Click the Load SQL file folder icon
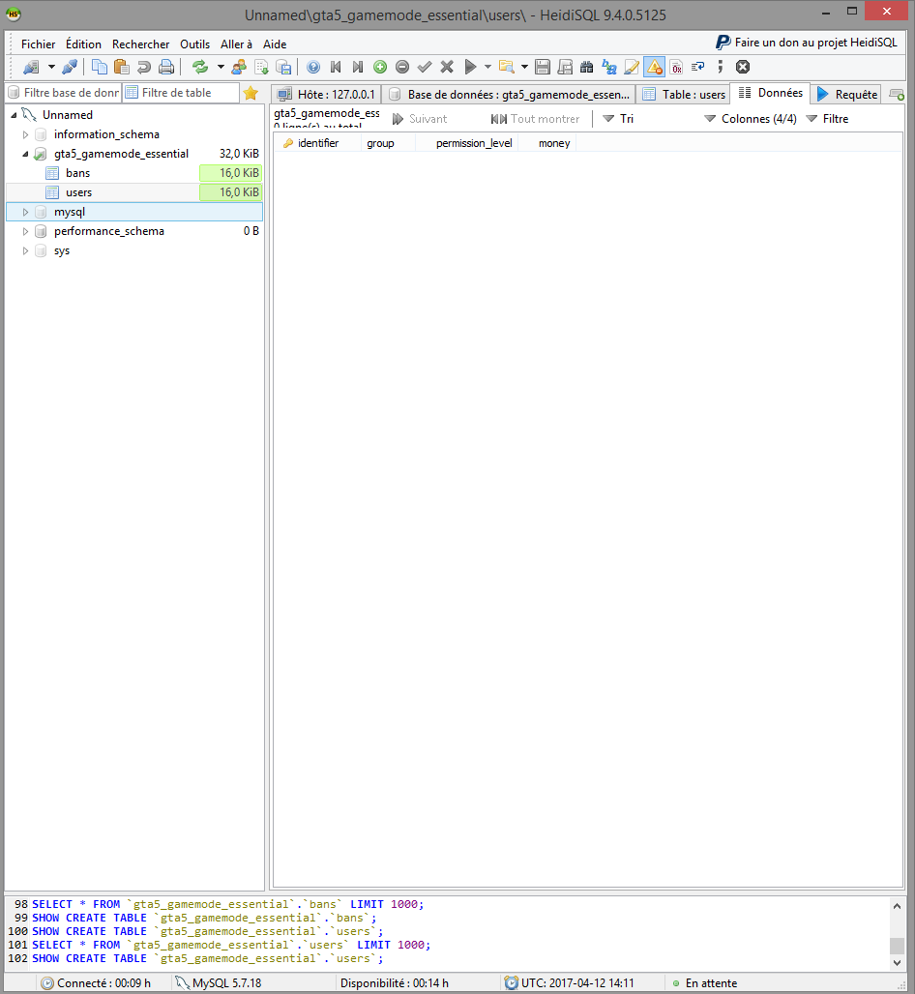 click(x=506, y=67)
